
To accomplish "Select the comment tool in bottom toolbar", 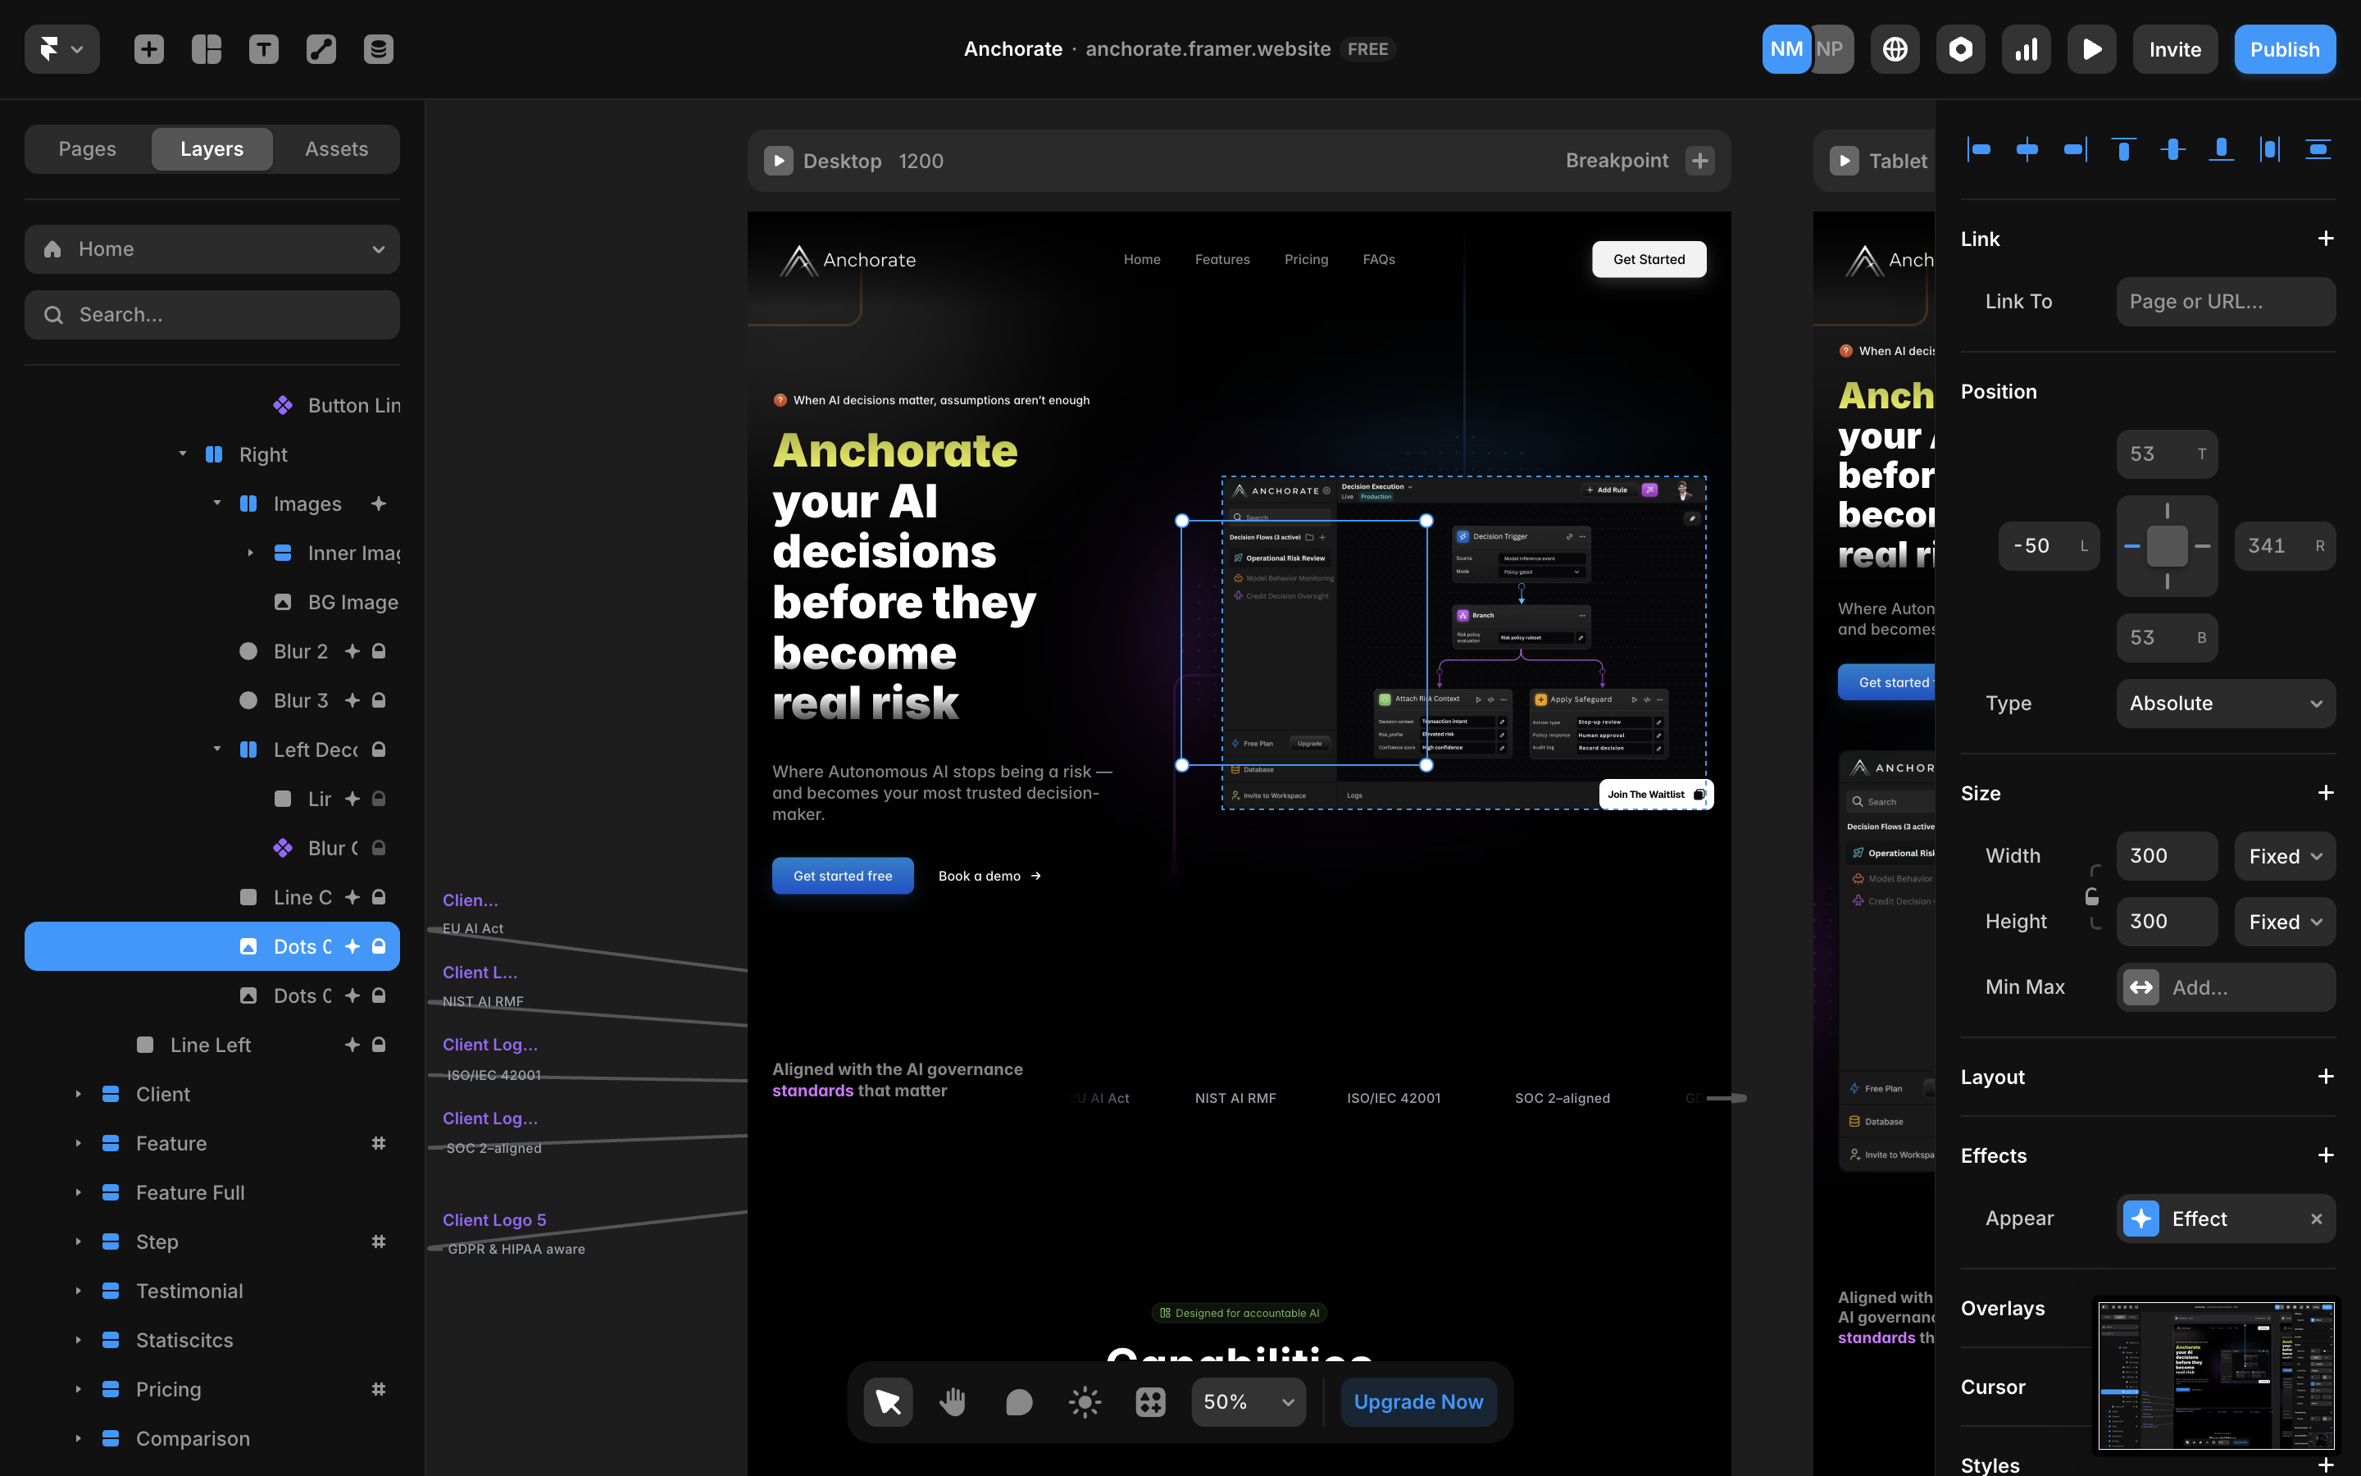I will click(x=1018, y=1402).
